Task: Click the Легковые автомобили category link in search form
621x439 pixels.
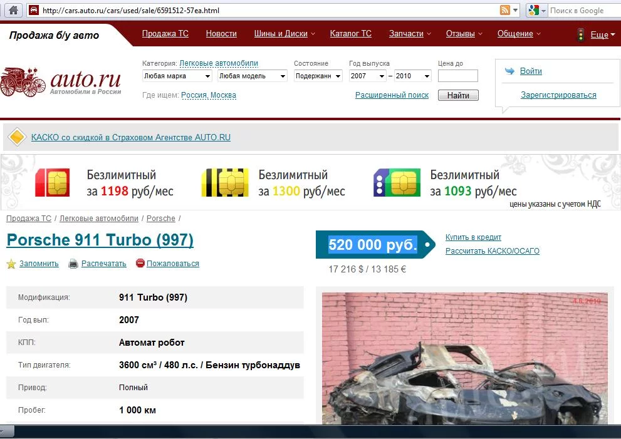Action: (219, 63)
